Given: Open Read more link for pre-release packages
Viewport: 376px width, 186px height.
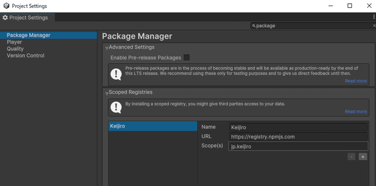Looking at the screenshot, I should pos(356,81).
